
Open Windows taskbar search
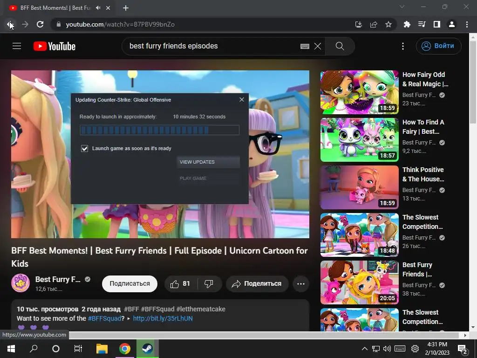click(x=34, y=349)
